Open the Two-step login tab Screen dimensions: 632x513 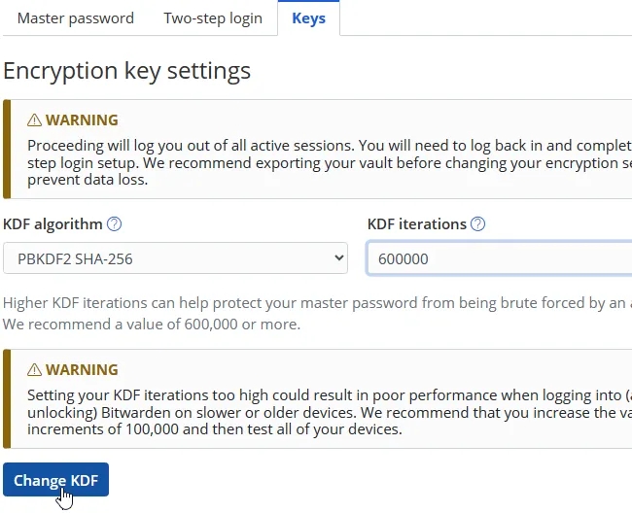click(213, 18)
